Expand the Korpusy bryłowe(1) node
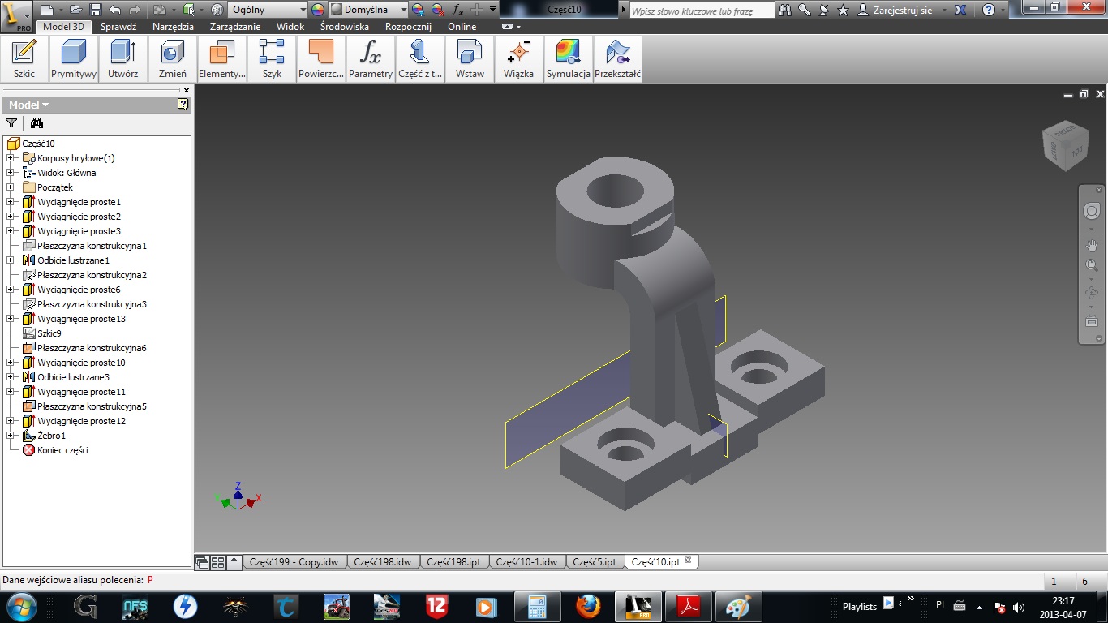The image size is (1108, 623). tap(11, 158)
